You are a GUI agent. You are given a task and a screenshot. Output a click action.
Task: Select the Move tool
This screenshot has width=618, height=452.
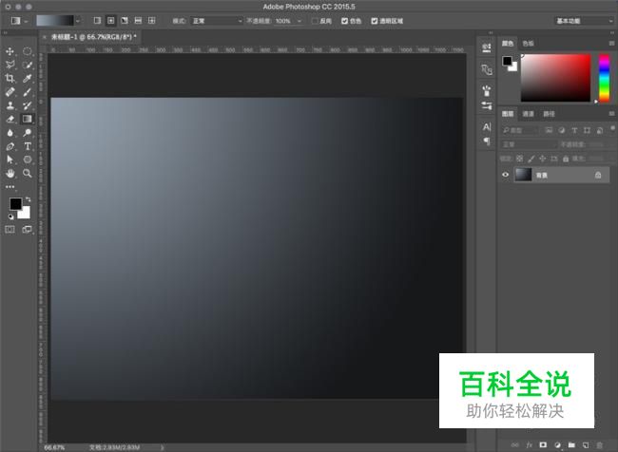[10, 51]
